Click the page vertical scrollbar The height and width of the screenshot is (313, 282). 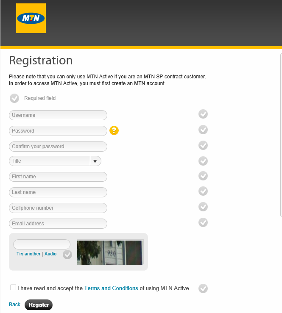pyautogui.click(x=280, y=136)
